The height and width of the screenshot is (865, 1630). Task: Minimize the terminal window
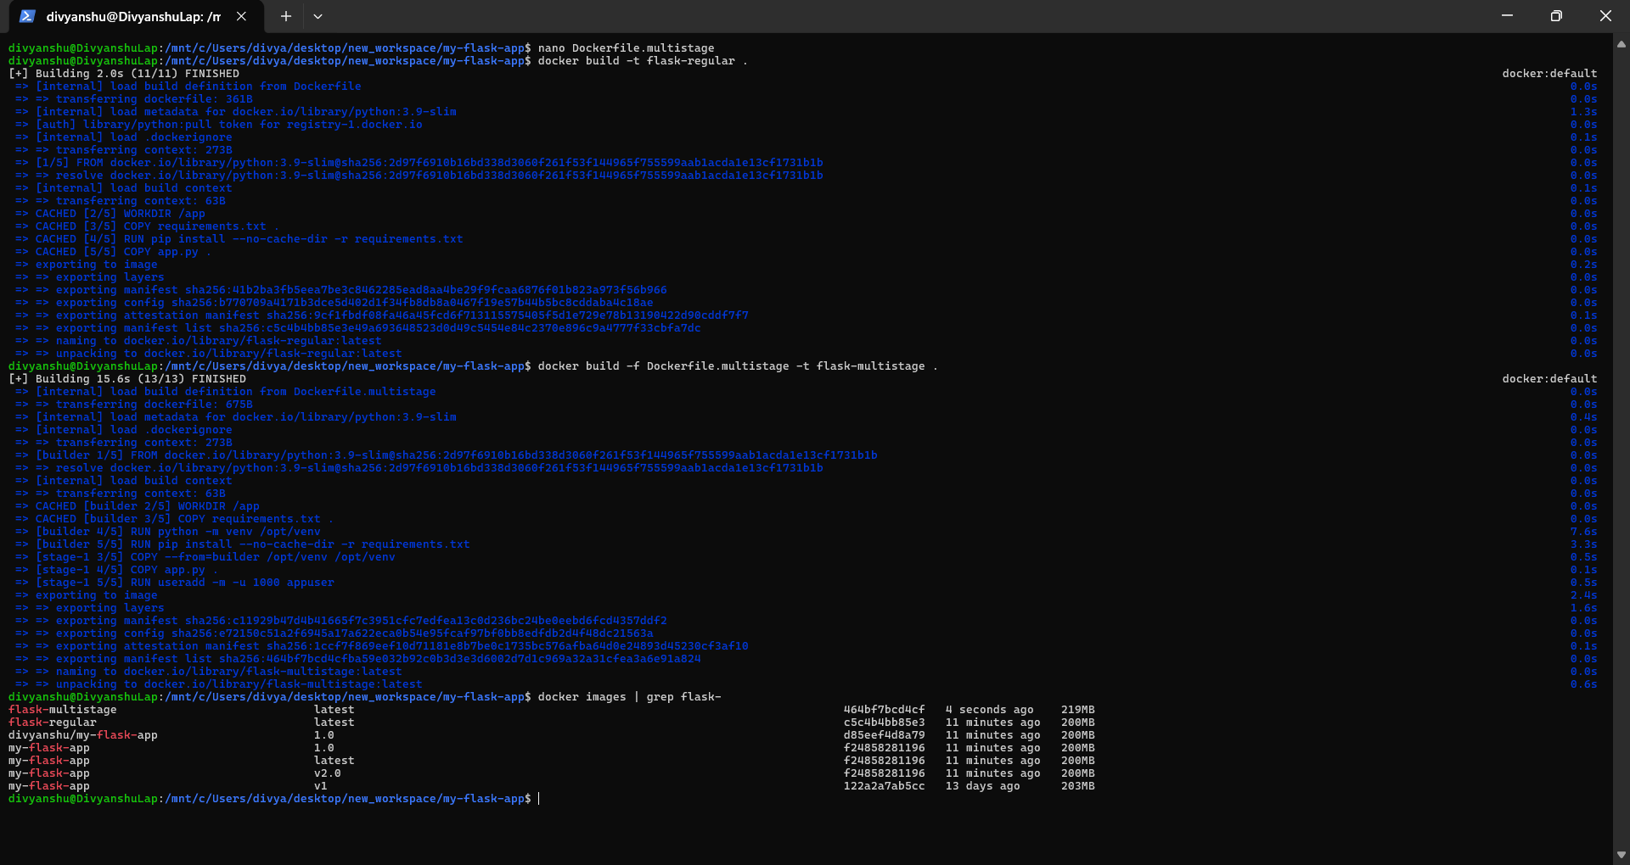tap(1508, 15)
